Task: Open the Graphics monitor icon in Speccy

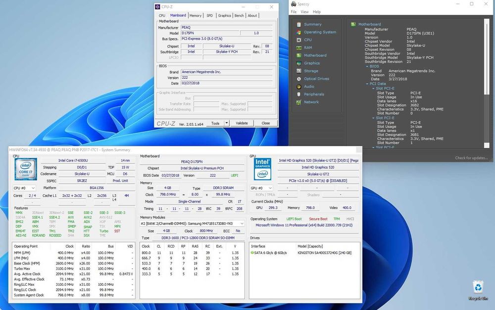Action: [x=298, y=63]
